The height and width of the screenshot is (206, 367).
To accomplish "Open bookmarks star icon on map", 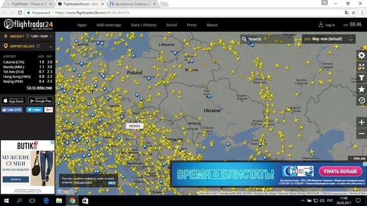I will point(361,89).
